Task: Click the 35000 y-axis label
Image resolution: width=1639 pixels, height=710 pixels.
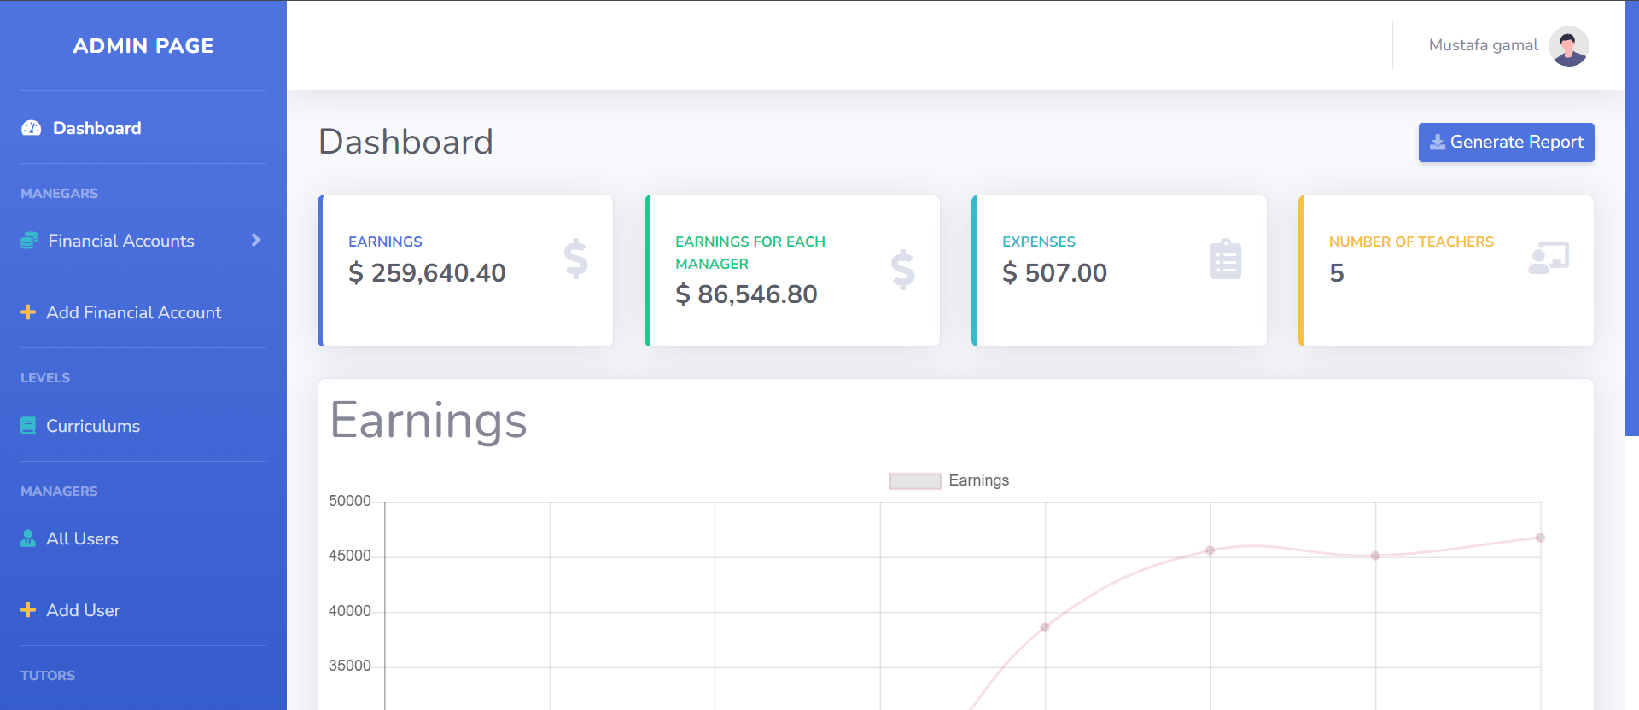Action: click(x=350, y=666)
